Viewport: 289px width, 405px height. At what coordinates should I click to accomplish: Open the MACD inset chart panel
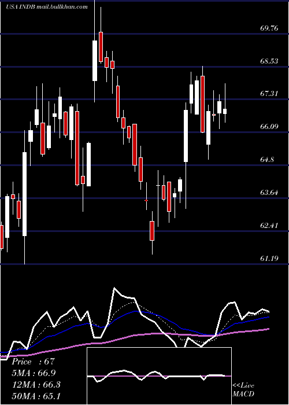tap(159, 376)
